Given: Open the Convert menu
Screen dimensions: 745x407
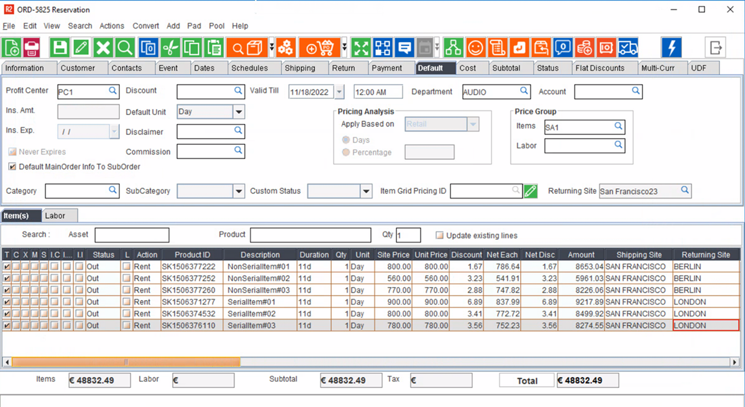Looking at the screenshot, I should (146, 26).
